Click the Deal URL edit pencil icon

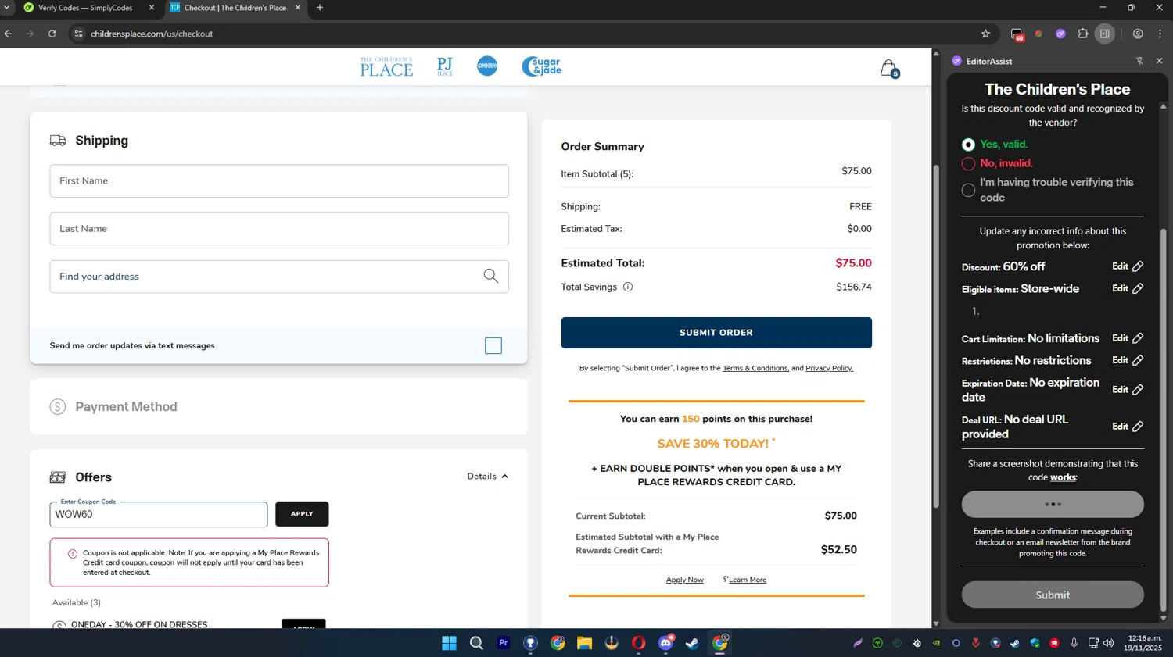tap(1138, 427)
